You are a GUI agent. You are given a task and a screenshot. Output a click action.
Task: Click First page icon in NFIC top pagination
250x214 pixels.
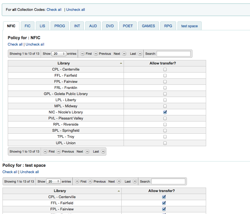pyautogui.click(x=82, y=54)
